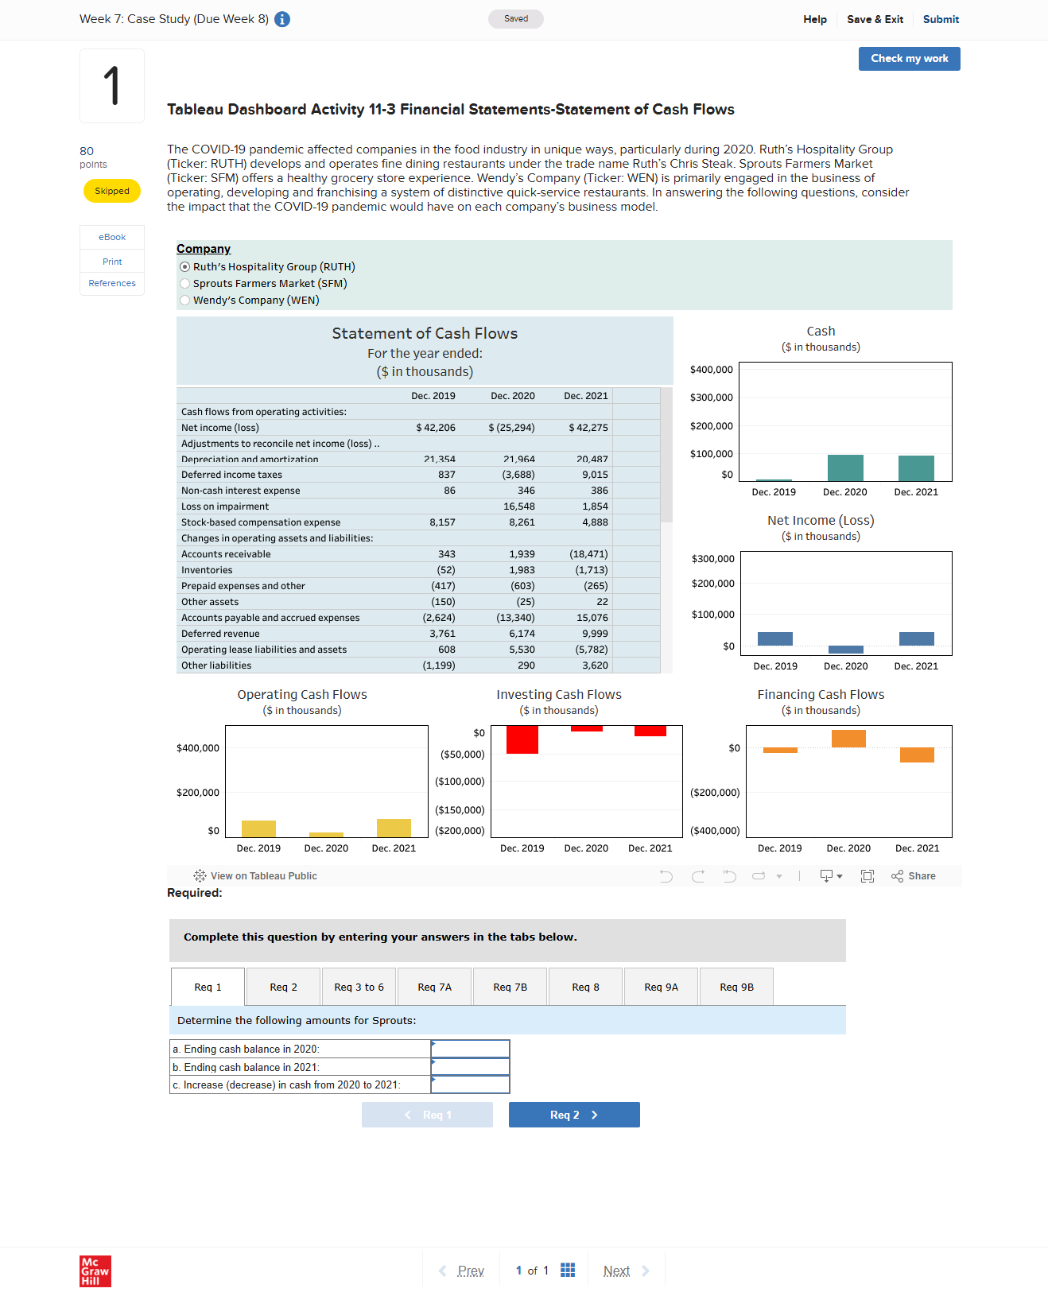Share the Tableau dashboard
This screenshot has height=1296, width=1048.
tap(914, 876)
